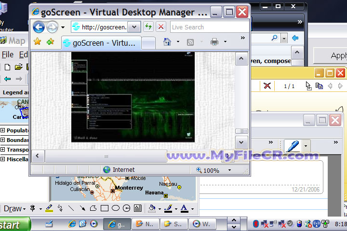
Task: Click the Open folder icon in Map window
Action: point(19,67)
